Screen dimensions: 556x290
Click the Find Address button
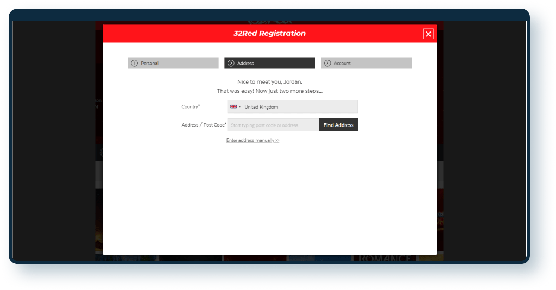338,125
